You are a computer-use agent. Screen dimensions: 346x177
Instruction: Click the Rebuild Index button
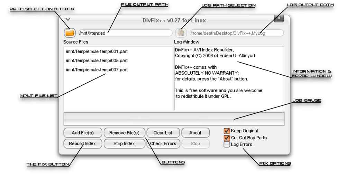tap(83, 143)
